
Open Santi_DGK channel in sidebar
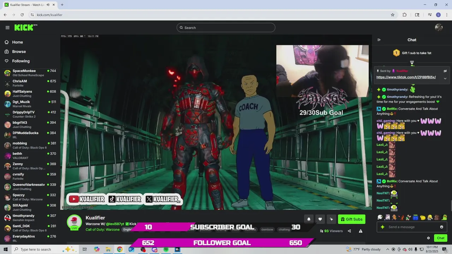[x=30, y=228]
